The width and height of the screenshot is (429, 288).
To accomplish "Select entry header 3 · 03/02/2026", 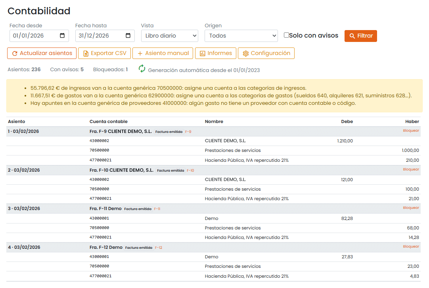I will click(x=24, y=208).
